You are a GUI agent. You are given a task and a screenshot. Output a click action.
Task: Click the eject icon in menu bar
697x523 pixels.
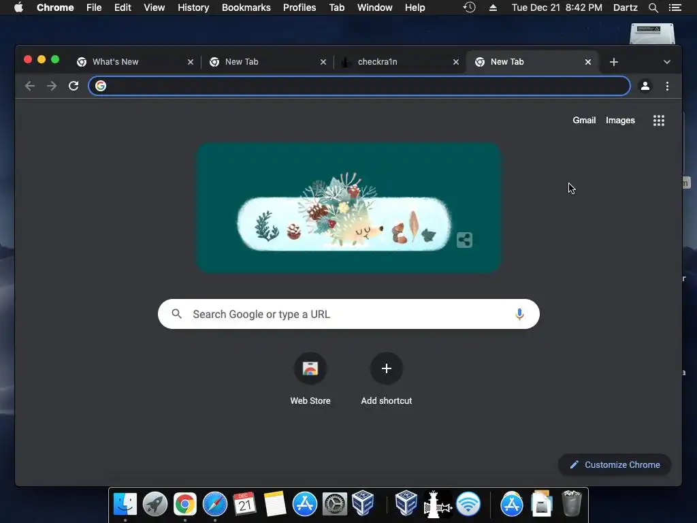pyautogui.click(x=493, y=7)
